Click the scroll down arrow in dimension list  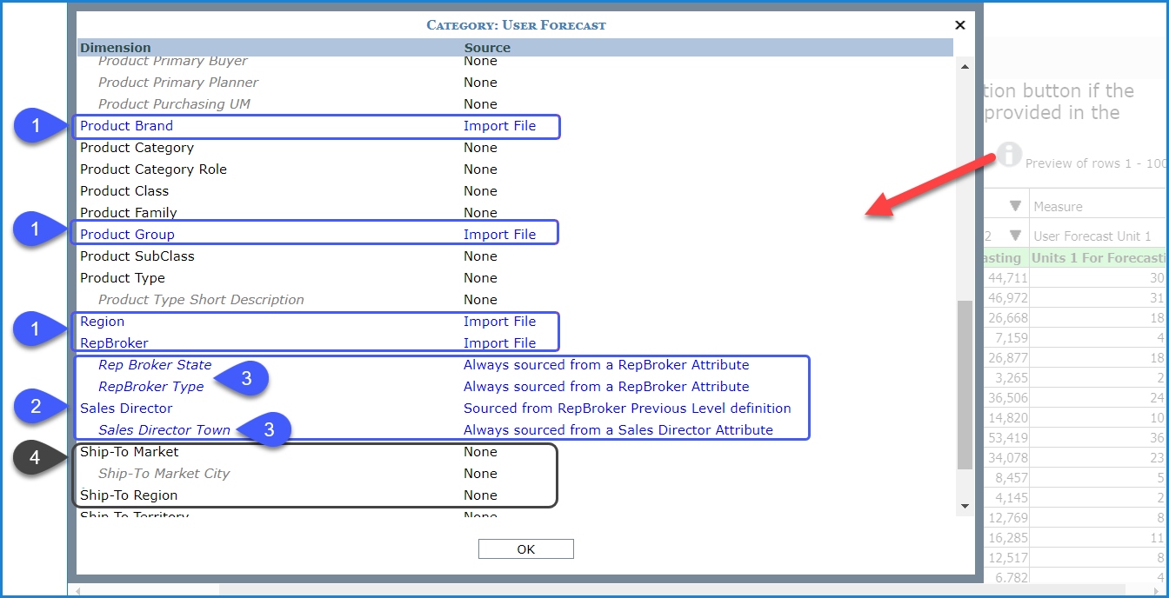tap(964, 506)
